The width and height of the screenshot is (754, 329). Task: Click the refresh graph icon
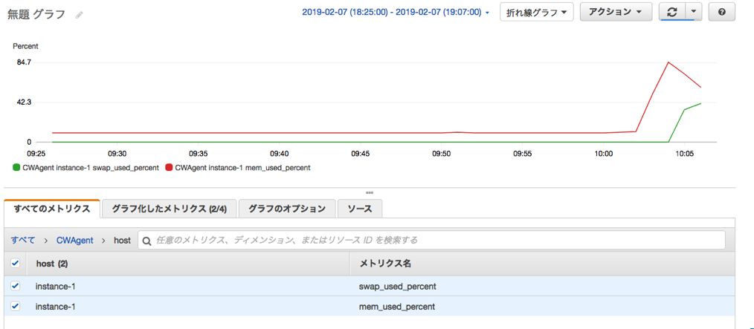[673, 13]
